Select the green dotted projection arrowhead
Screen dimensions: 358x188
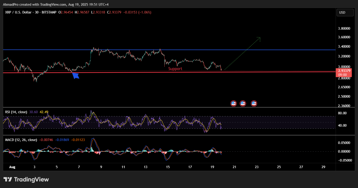[259, 38]
